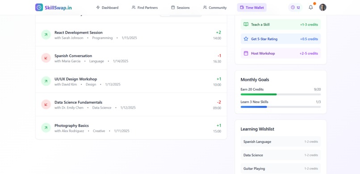The image size is (360, 174).
Task: Open UI/UX Design Workshop transaction
Action: 131,81
